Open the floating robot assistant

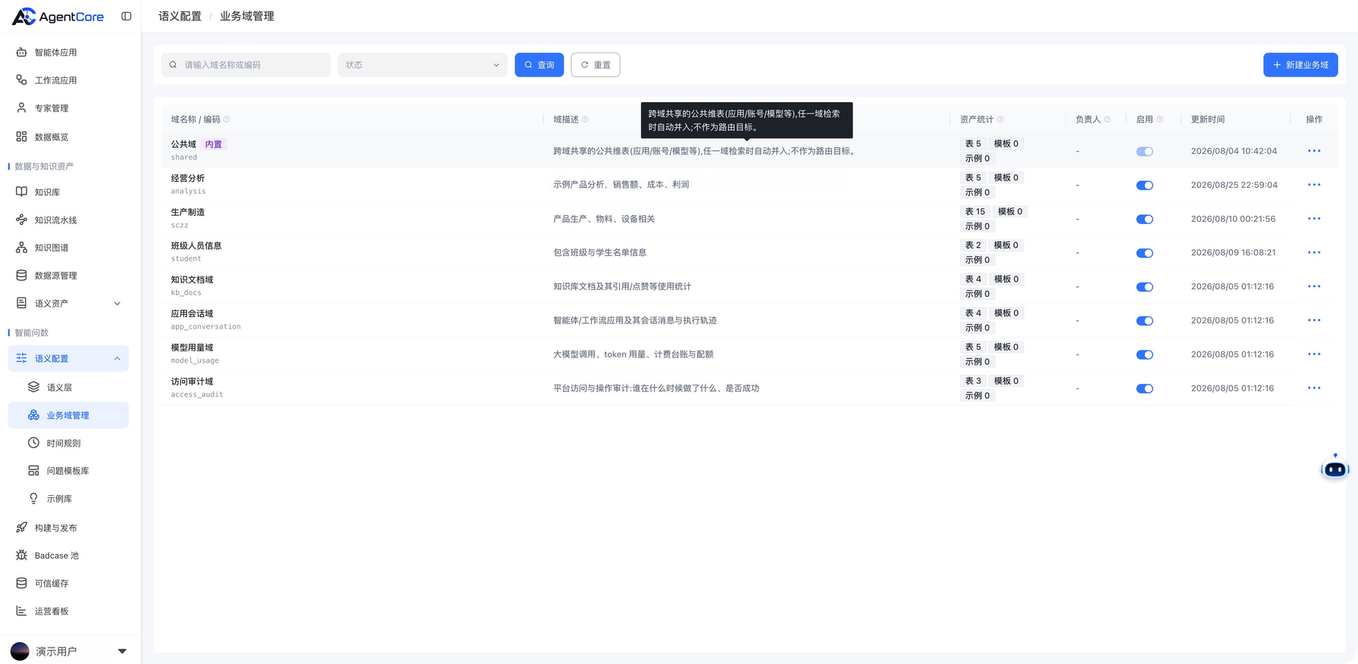pyautogui.click(x=1335, y=469)
